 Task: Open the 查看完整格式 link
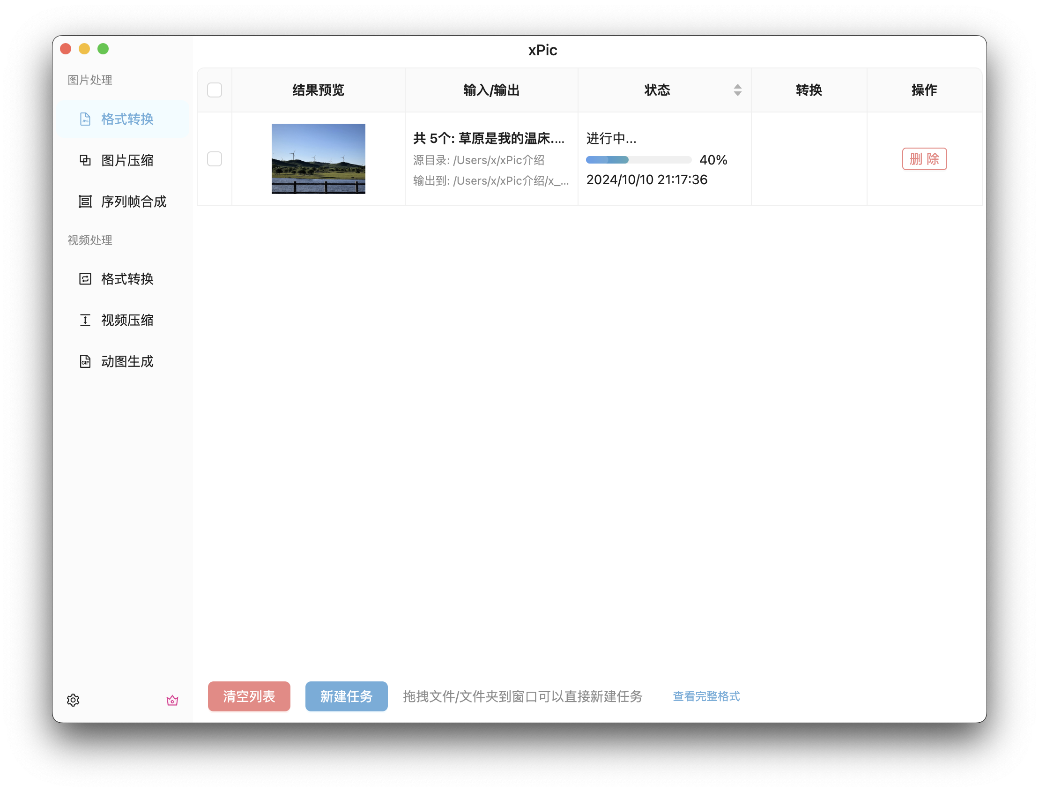[706, 696]
